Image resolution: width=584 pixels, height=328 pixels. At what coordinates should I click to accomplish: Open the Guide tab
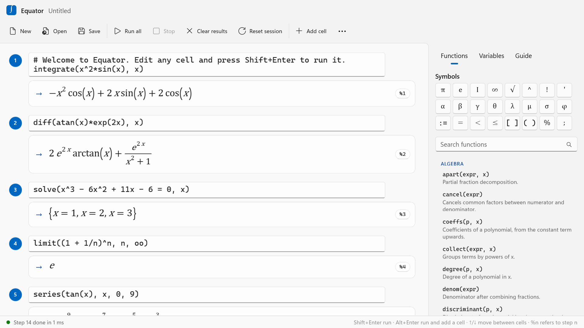coord(523,56)
